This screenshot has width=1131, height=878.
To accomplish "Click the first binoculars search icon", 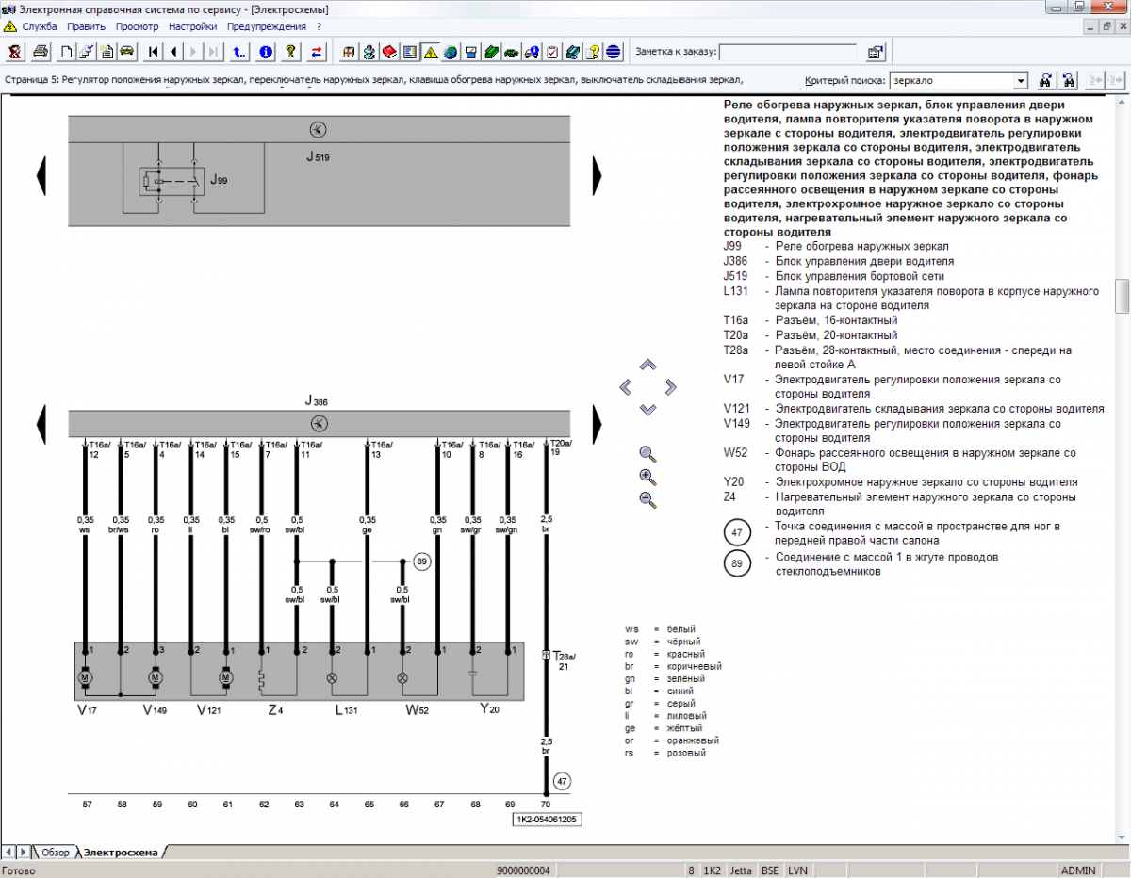I will pos(1046,81).
